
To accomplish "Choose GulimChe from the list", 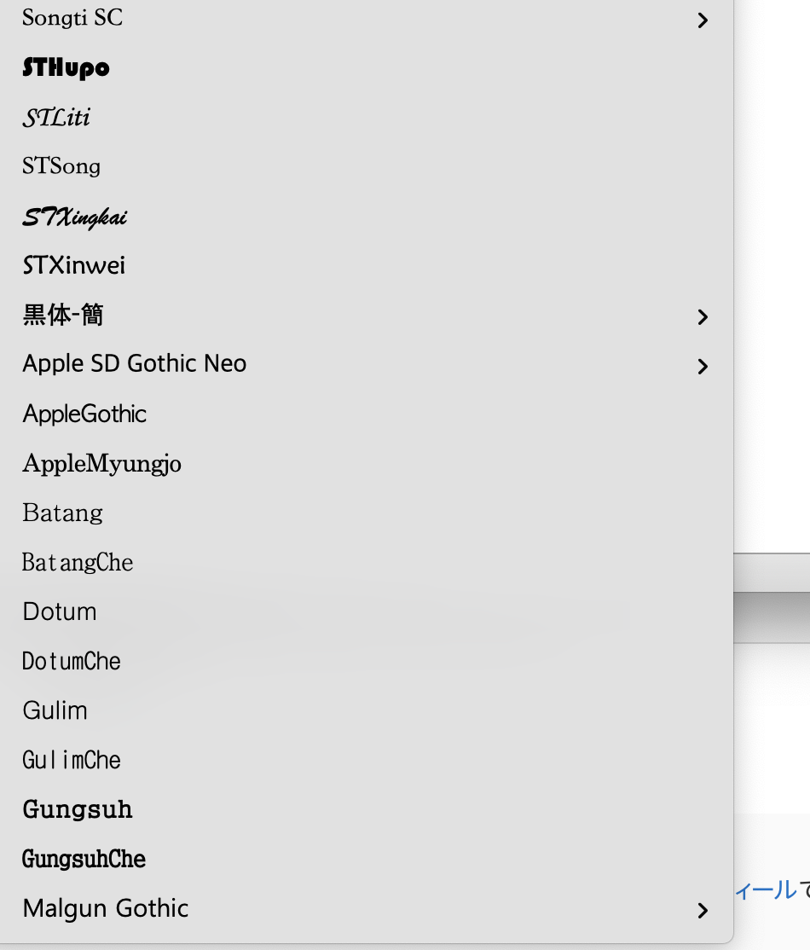I will coord(72,761).
